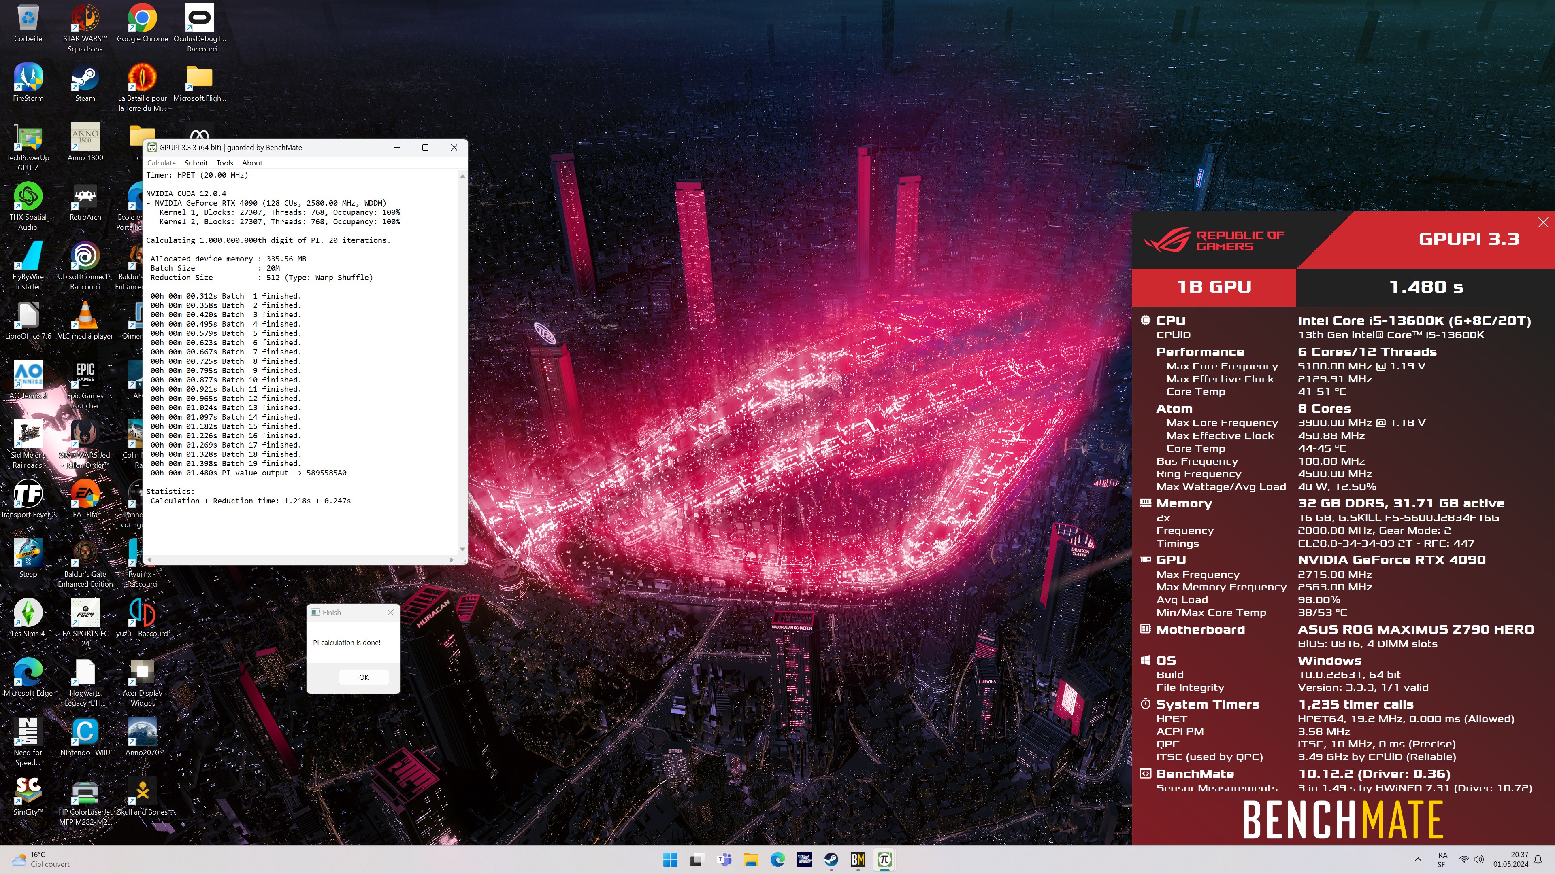The image size is (1555, 874).
Task: Open Microsoft.Flight folder shortcut
Action: 199,83
